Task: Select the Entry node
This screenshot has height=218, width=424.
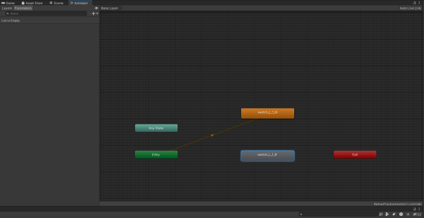Action: (156, 155)
